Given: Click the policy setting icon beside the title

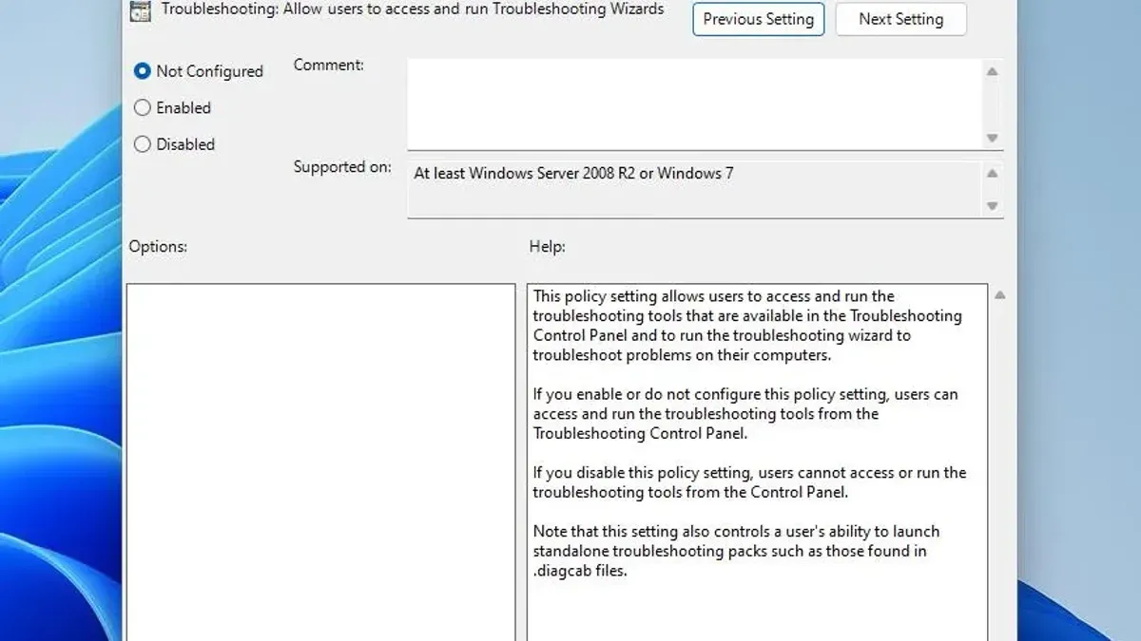Looking at the screenshot, I should click(139, 11).
